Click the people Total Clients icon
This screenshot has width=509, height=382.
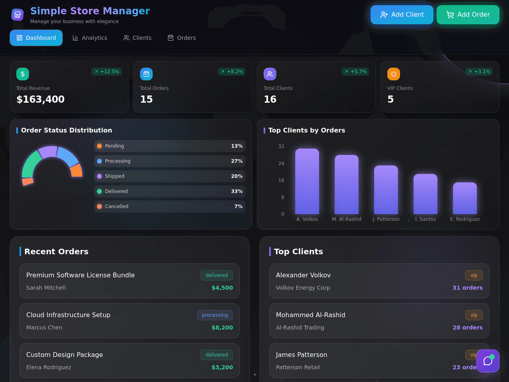coord(270,74)
